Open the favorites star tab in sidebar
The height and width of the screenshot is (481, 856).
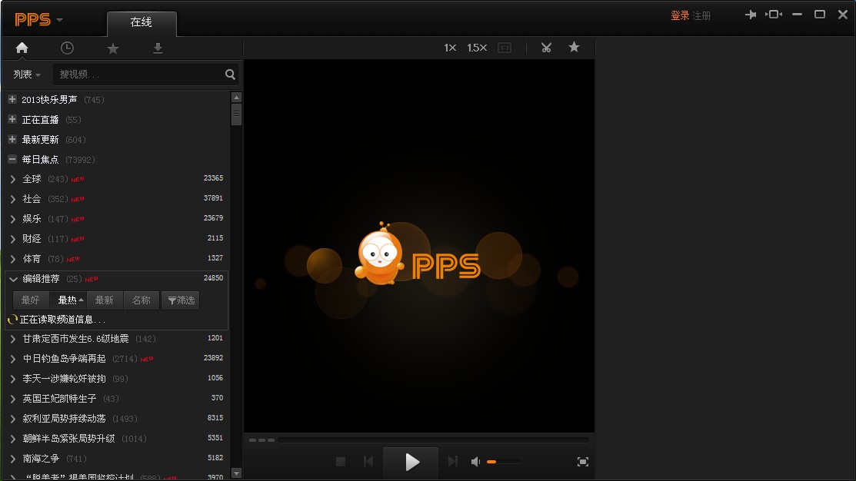(113, 48)
